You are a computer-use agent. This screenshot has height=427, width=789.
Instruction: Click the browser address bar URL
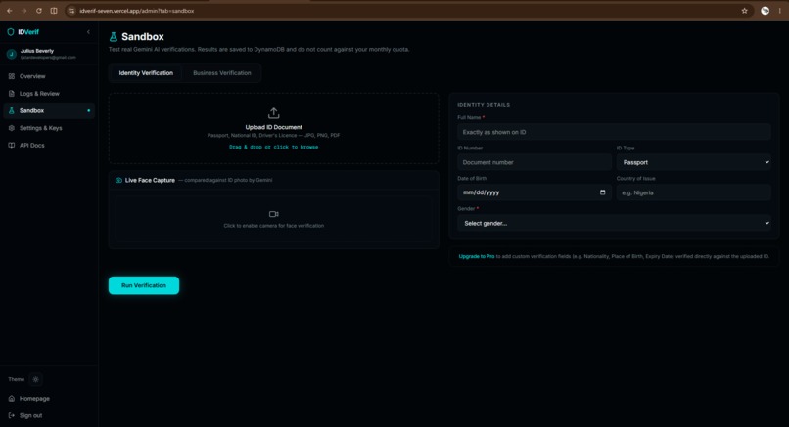136,11
